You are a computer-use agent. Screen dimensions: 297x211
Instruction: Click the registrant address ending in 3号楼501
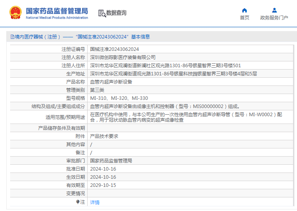(x=165, y=65)
